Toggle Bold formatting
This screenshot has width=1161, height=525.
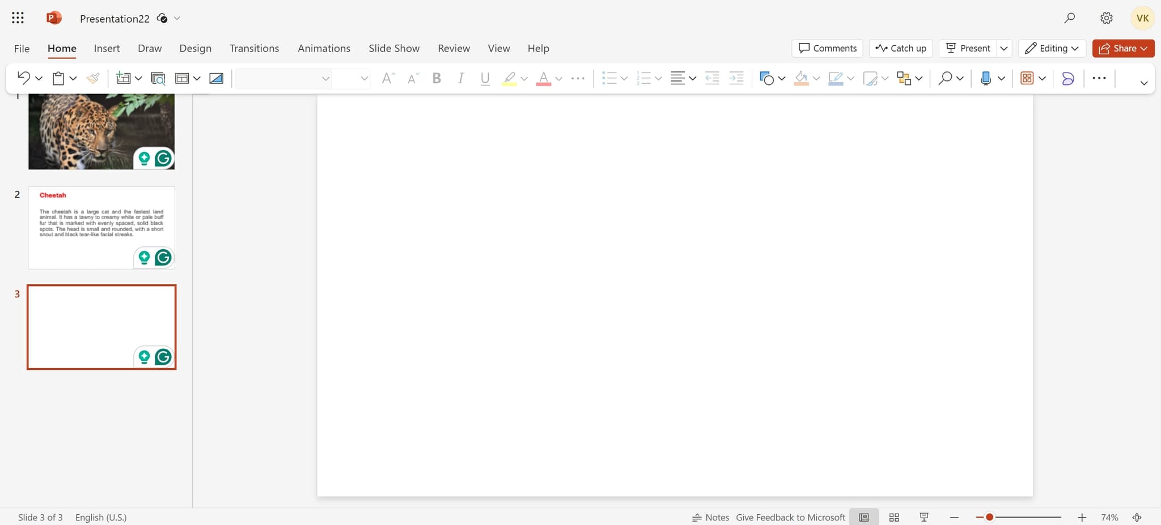(437, 78)
